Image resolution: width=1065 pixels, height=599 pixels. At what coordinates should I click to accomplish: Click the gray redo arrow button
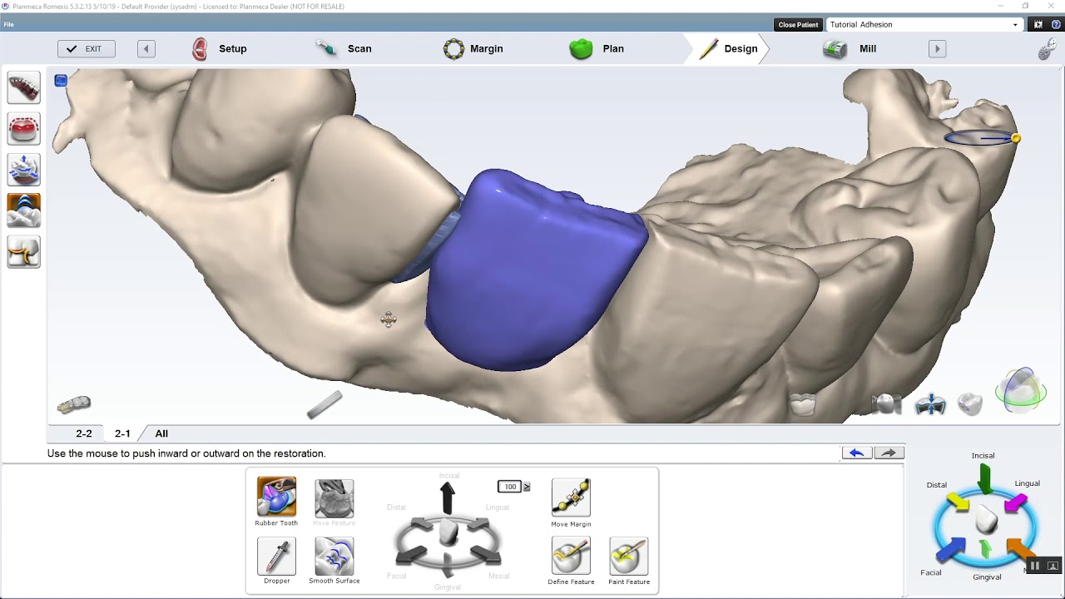(x=889, y=453)
